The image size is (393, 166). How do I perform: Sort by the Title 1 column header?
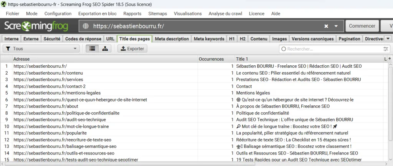coord(309,59)
